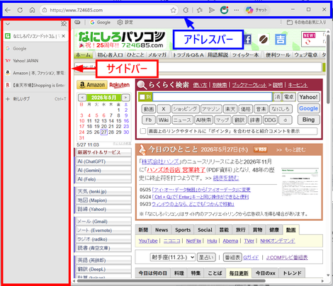Click the DDG search button

click(x=270, y=120)
